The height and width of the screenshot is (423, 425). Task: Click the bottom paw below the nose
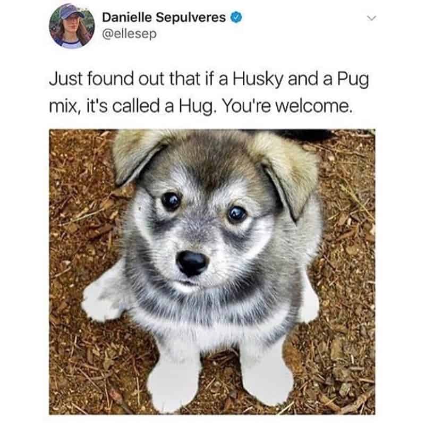pyautogui.click(x=174, y=385)
